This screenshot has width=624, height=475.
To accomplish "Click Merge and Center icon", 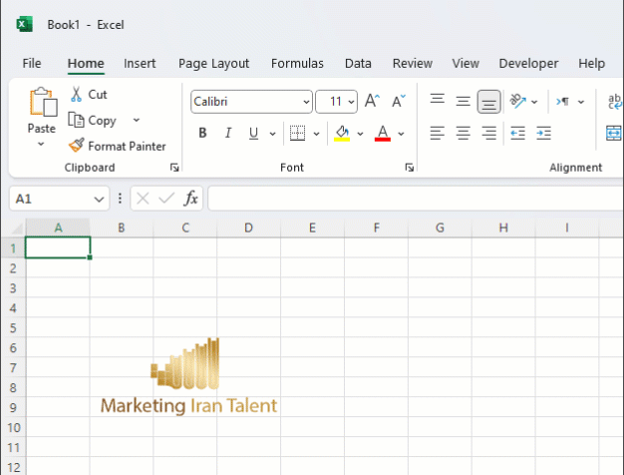I will click(614, 133).
